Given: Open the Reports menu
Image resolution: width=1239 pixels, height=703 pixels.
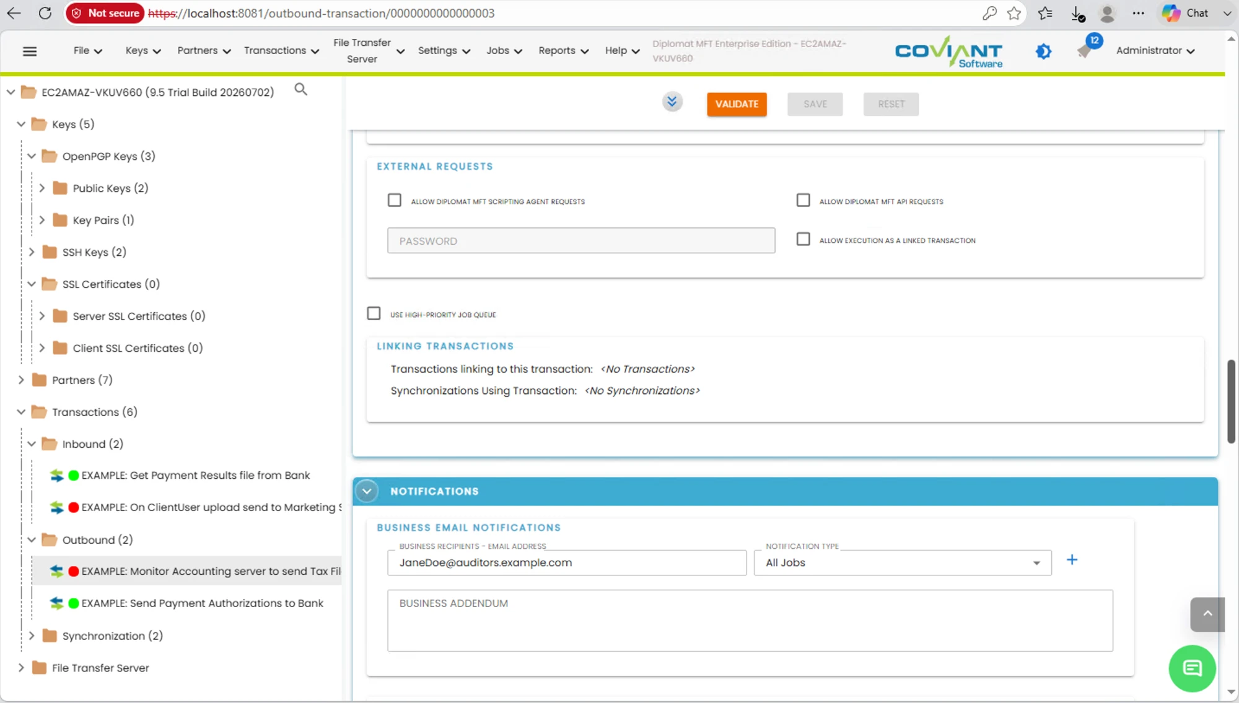Looking at the screenshot, I should 563,51.
